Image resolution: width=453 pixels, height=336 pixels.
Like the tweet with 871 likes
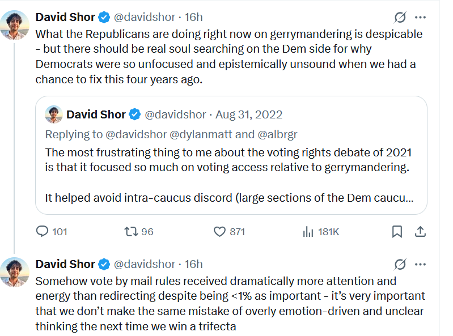point(219,232)
